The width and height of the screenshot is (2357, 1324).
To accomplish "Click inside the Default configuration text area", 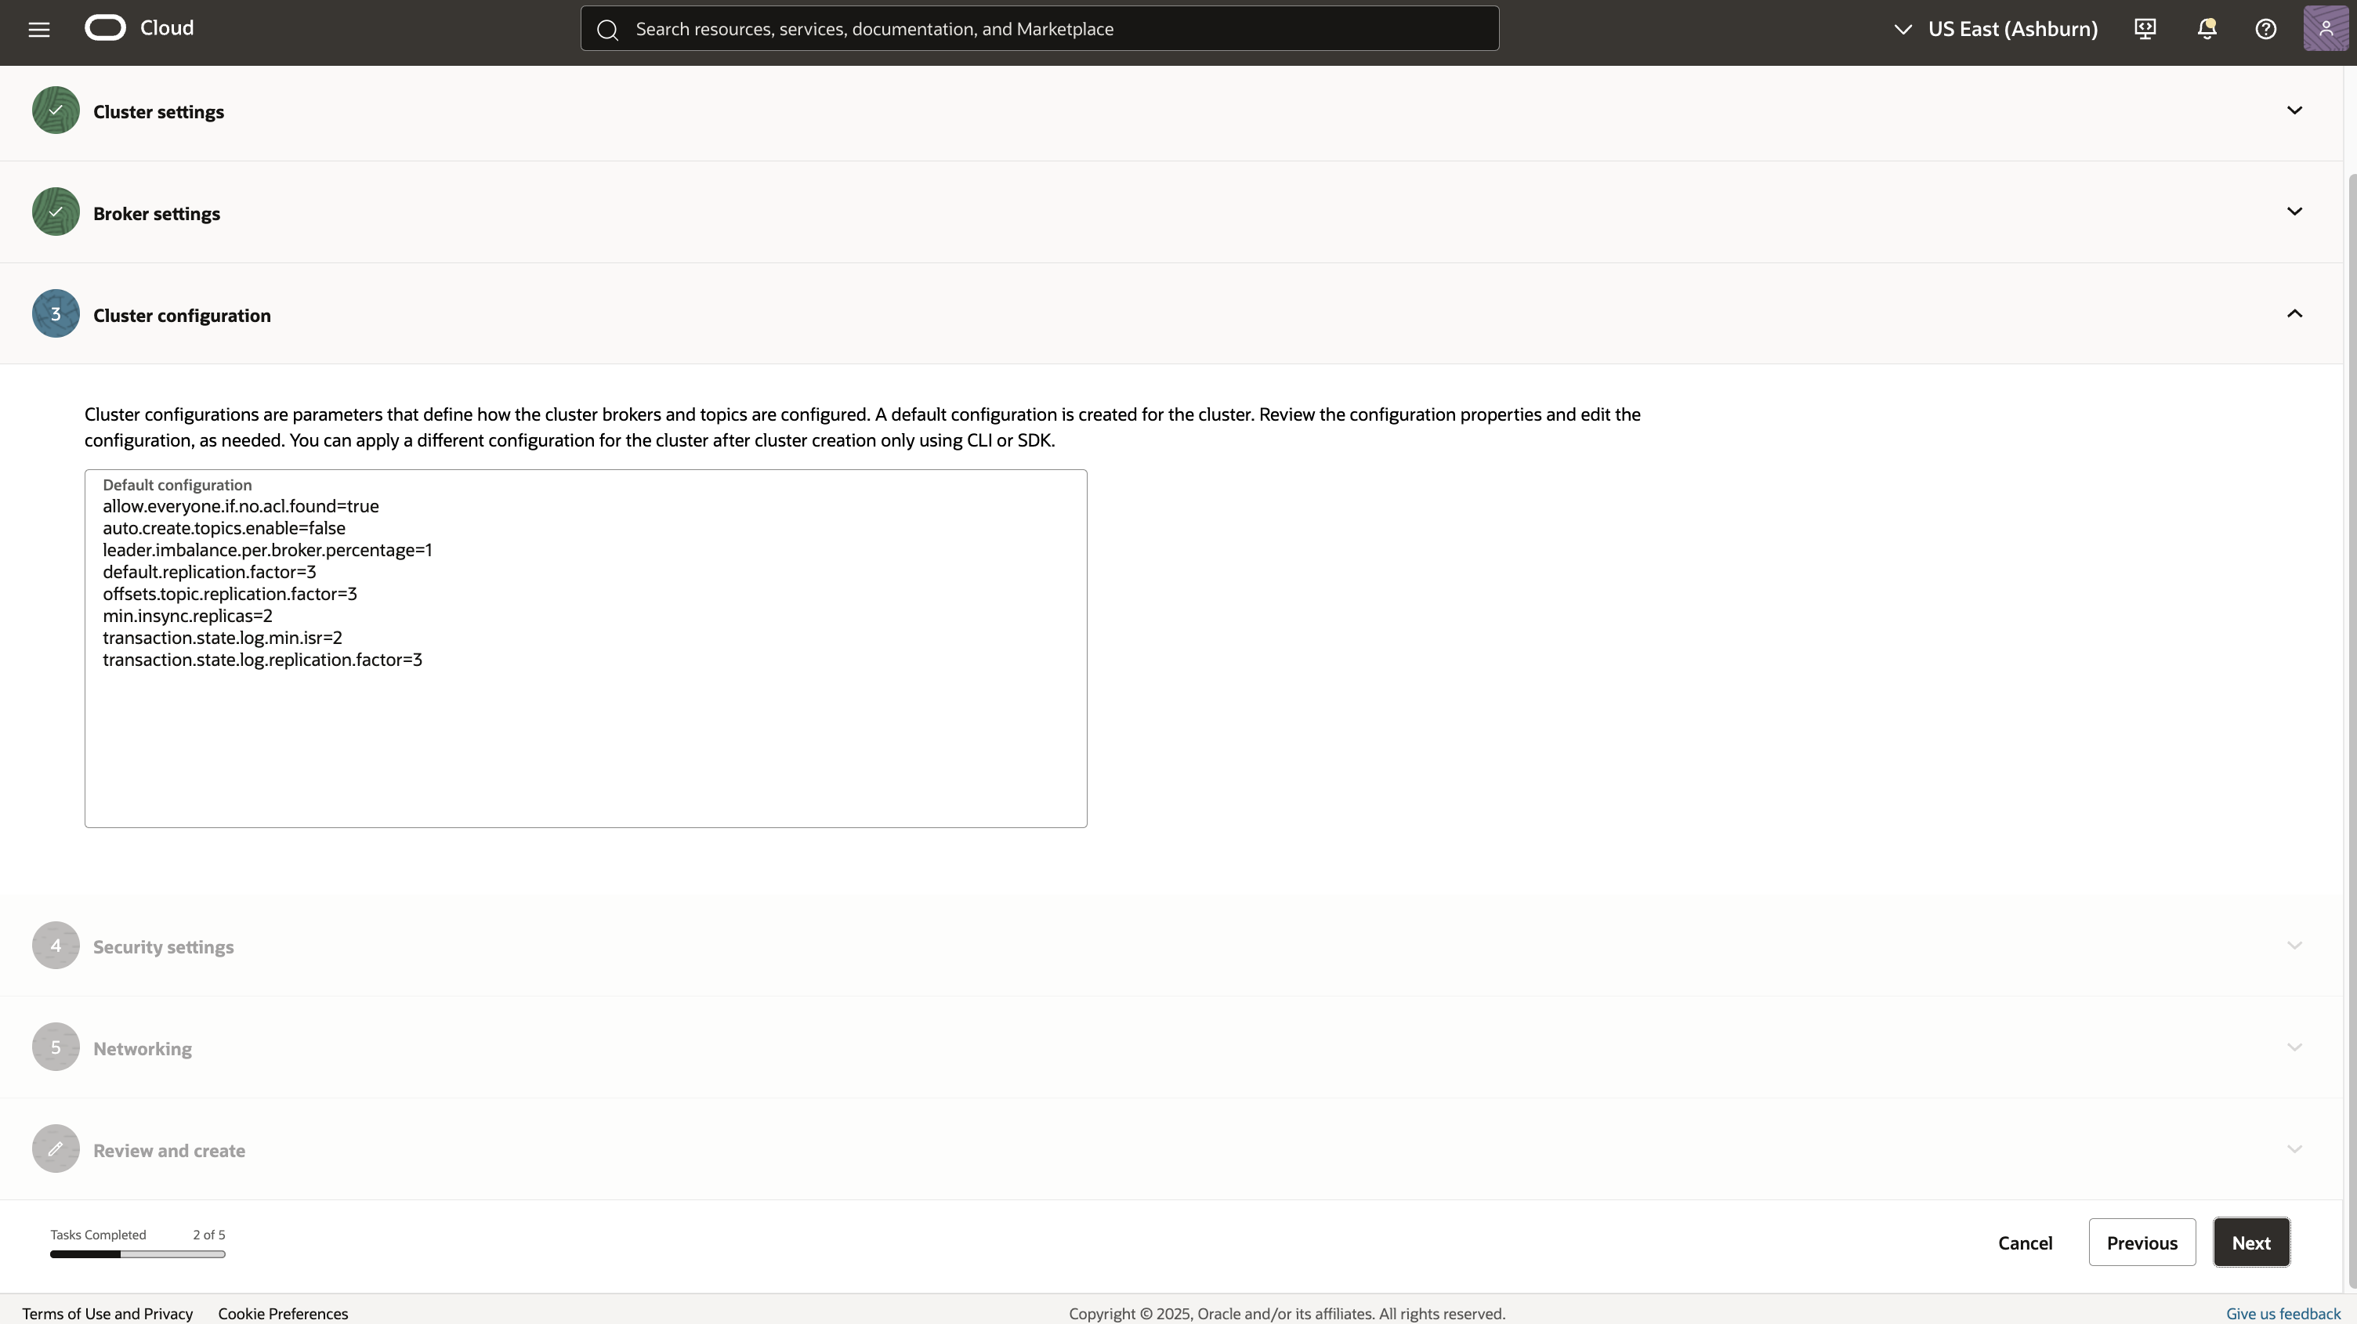I will pos(585,732).
